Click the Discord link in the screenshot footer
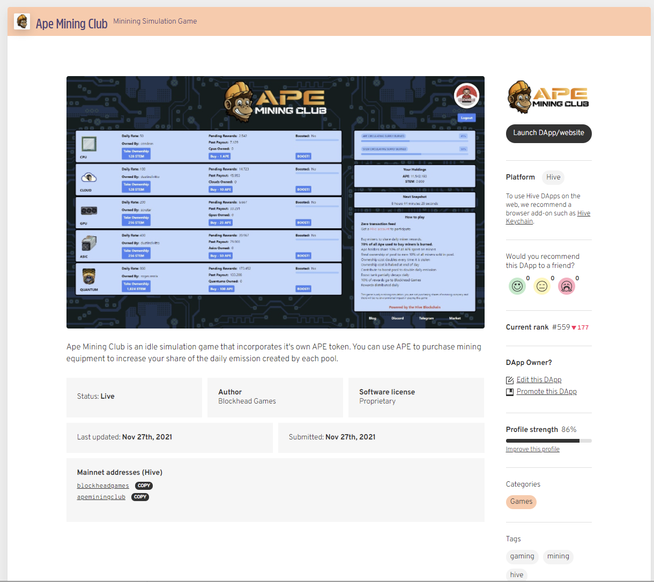Viewport: 654px width, 582px height. (398, 318)
